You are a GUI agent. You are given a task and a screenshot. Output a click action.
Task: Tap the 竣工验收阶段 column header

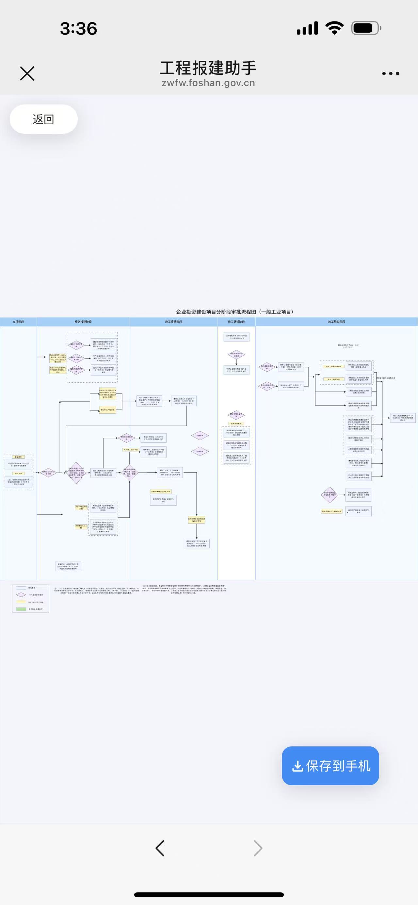pyautogui.click(x=336, y=321)
